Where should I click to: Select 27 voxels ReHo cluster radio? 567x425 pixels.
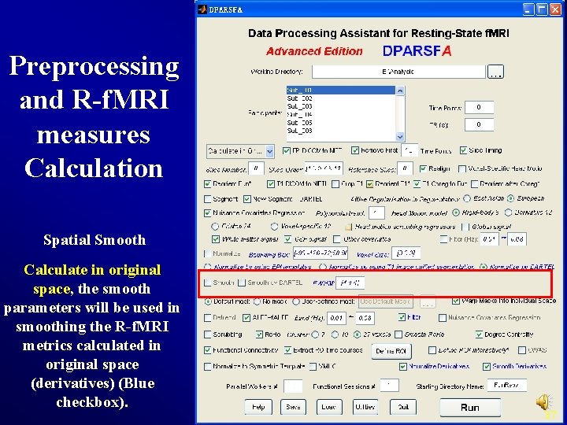click(x=357, y=334)
